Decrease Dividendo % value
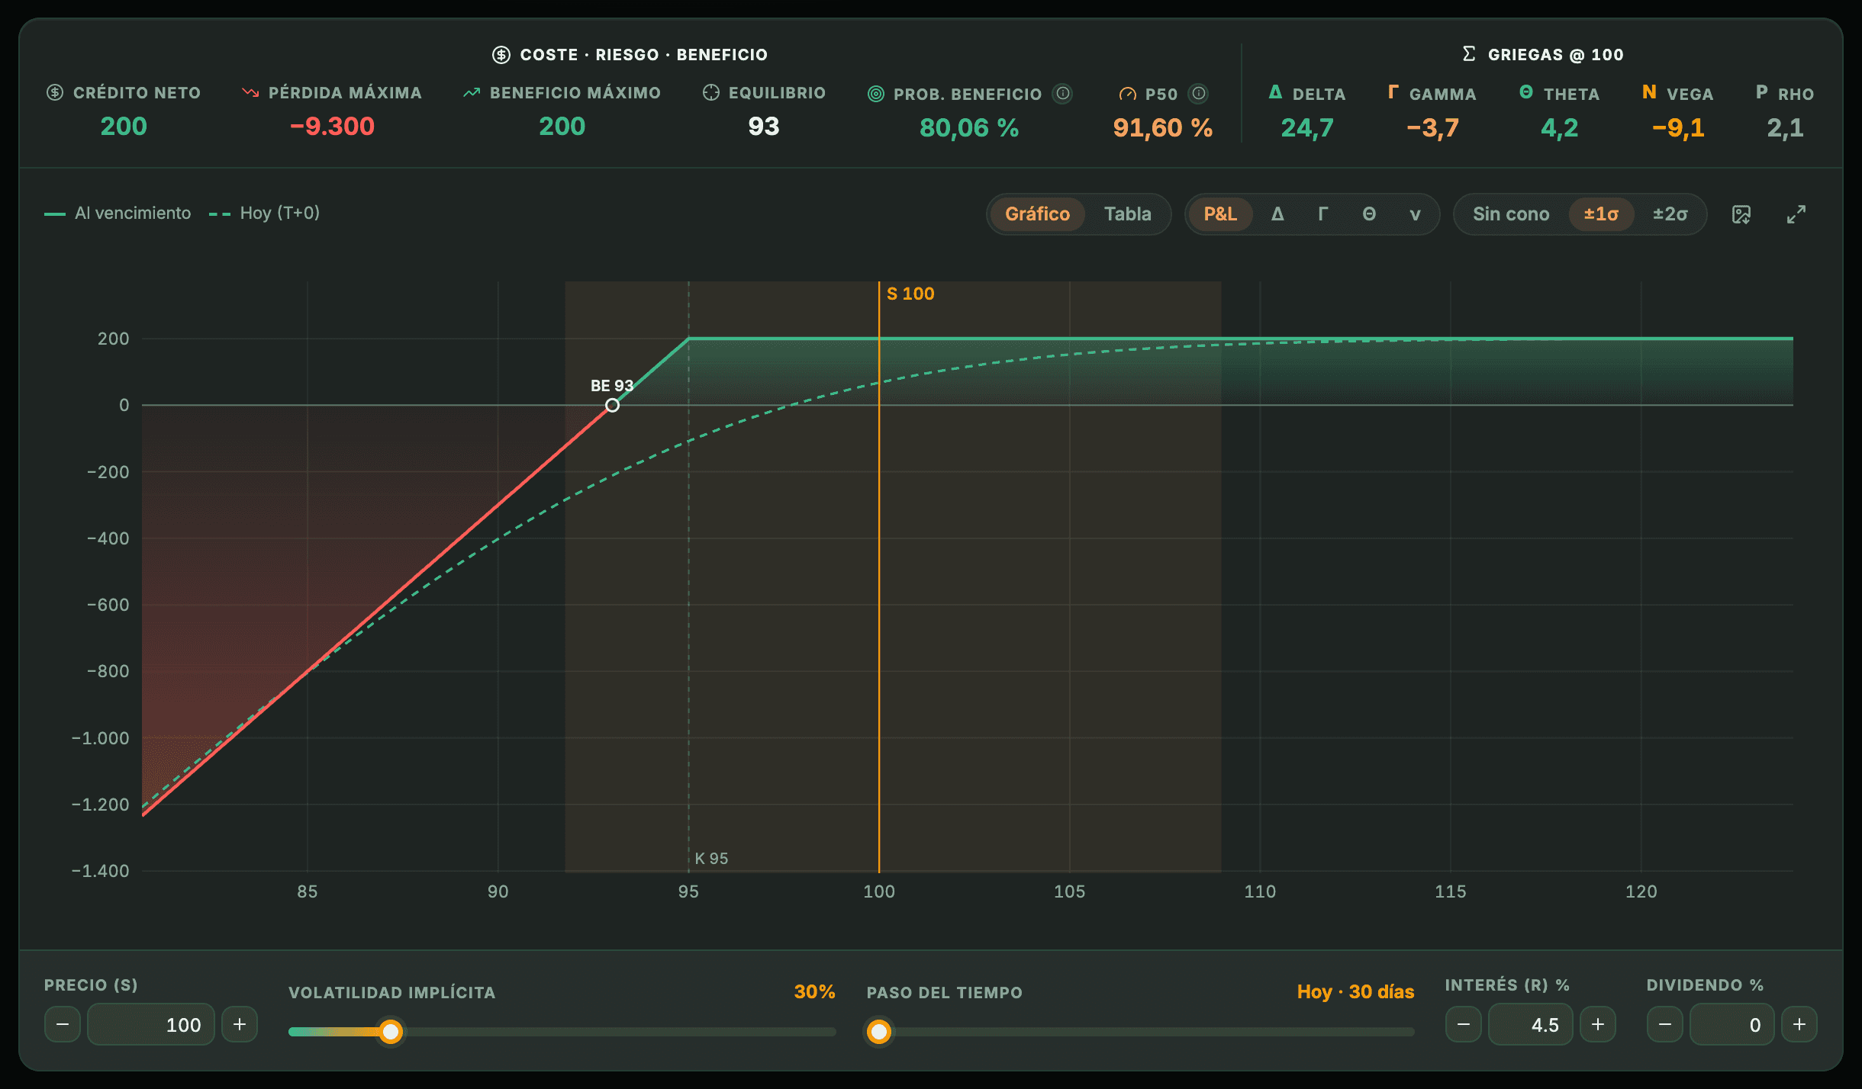The image size is (1862, 1089). pyautogui.click(x=1665, y=1024)
